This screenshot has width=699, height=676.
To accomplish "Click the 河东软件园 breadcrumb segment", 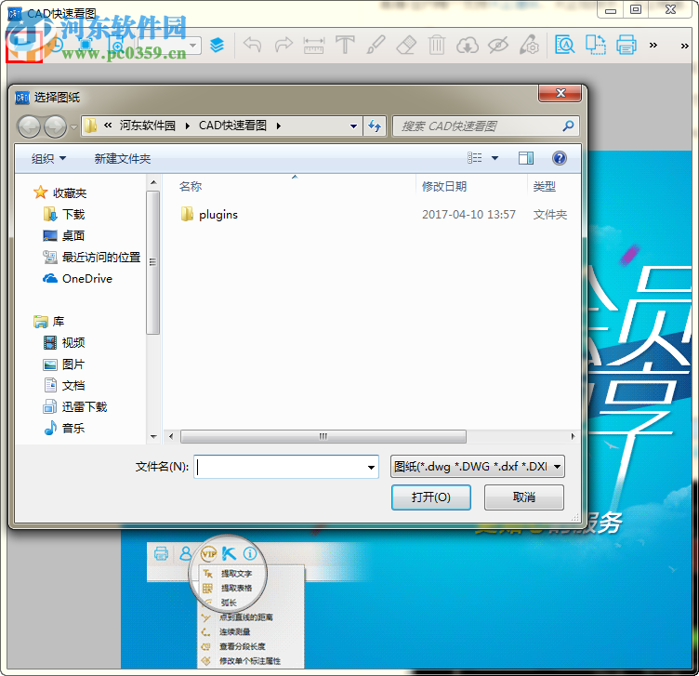I will pyautogui.click(x=147, y=126).
